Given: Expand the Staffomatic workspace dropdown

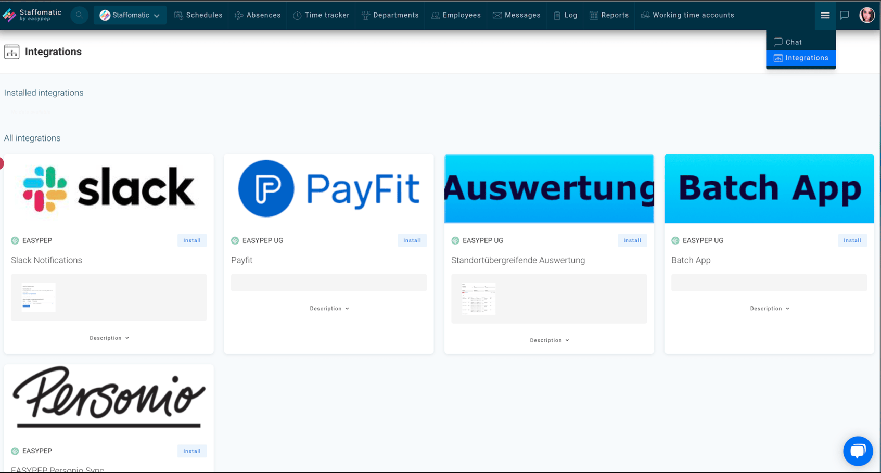Looking at the screenshot, I should 158,15.
